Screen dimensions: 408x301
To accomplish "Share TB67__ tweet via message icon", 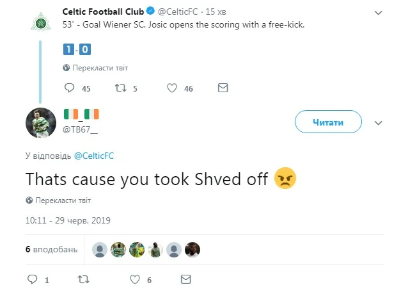I will pyautogui.click(x=185, y=280).
